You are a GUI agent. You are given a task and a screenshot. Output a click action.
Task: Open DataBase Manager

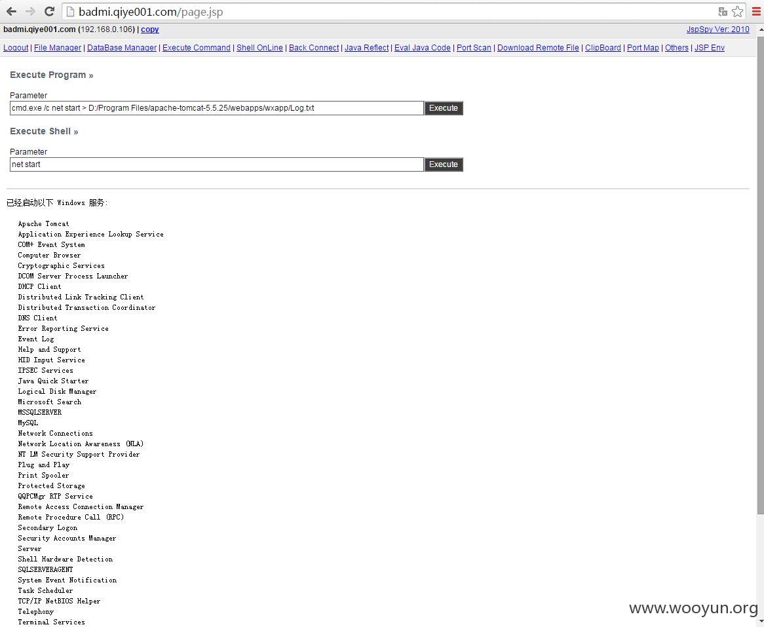[x=122, y=48]
